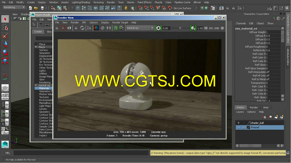
Task: Open the Texturing menu
Action: [x=98, y=3]
